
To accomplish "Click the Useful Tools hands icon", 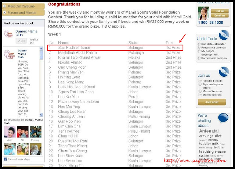I will tap(224, 35).
